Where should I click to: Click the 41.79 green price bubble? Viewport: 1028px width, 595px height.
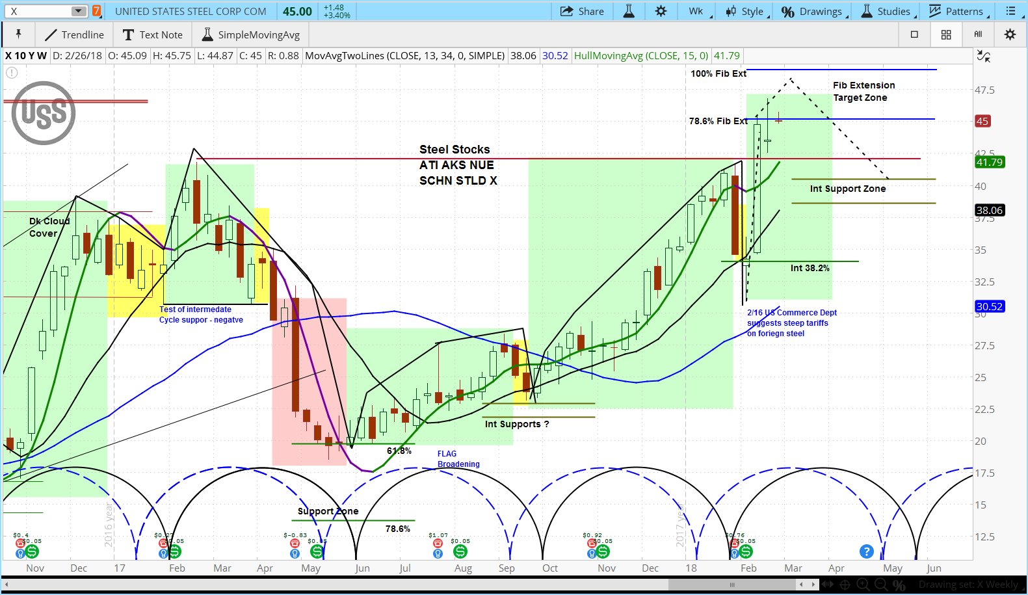click(x=989, y=162)
